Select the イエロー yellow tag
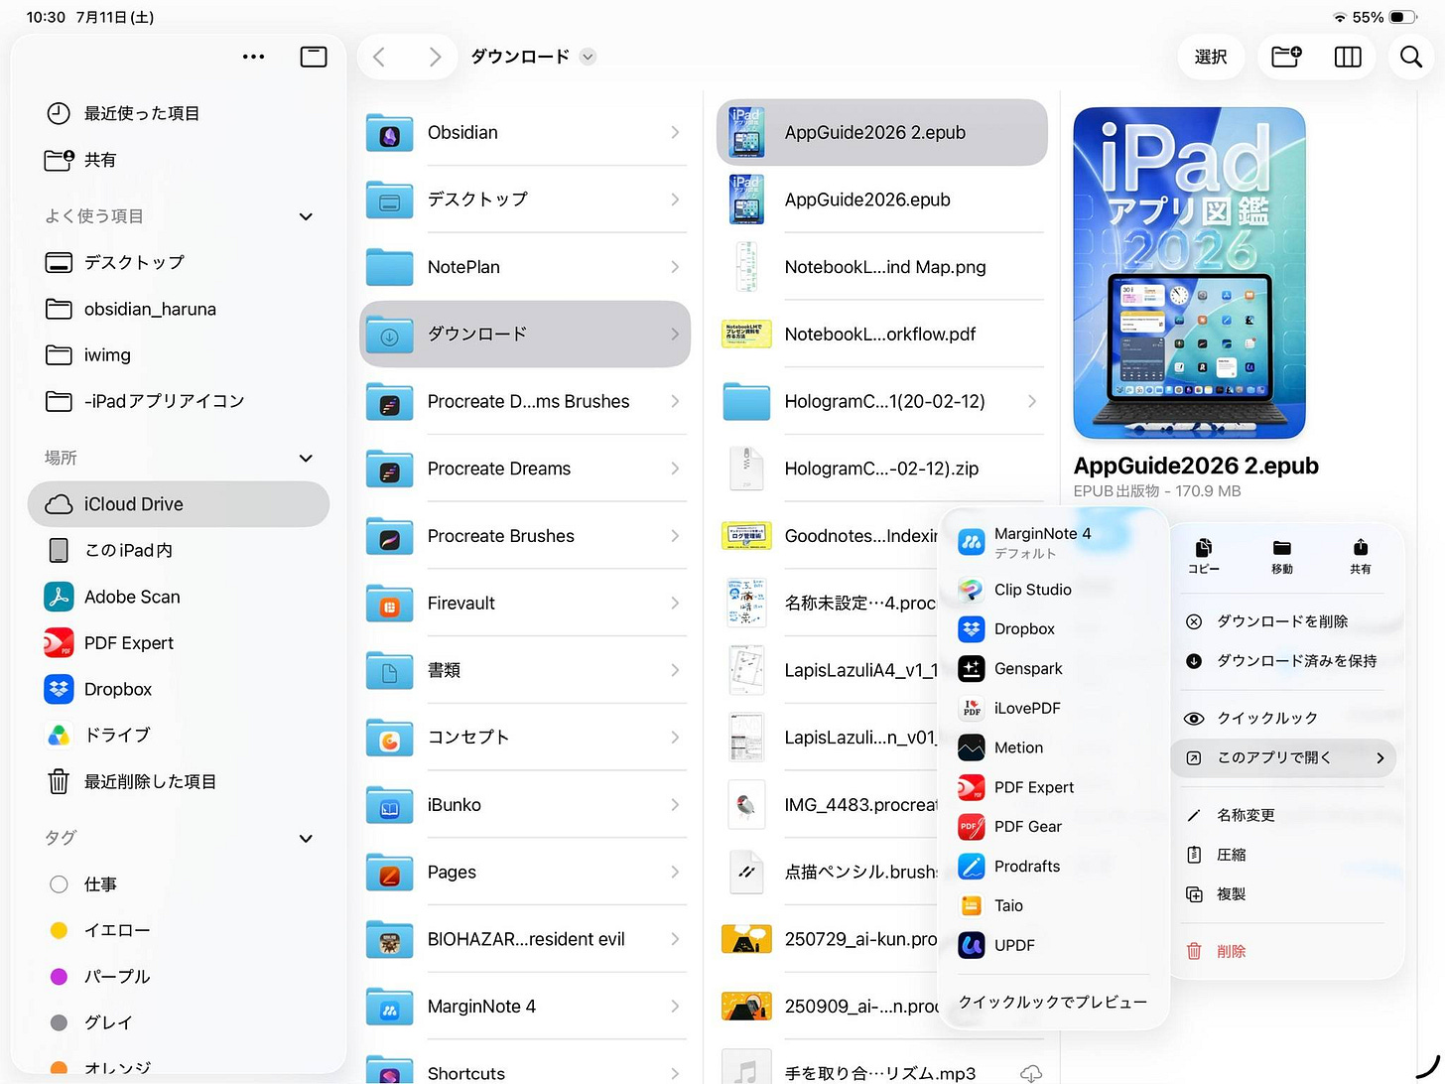The height and width of the screenshot is (1084, 1445). pyautogui.click(x=179, y=930)
